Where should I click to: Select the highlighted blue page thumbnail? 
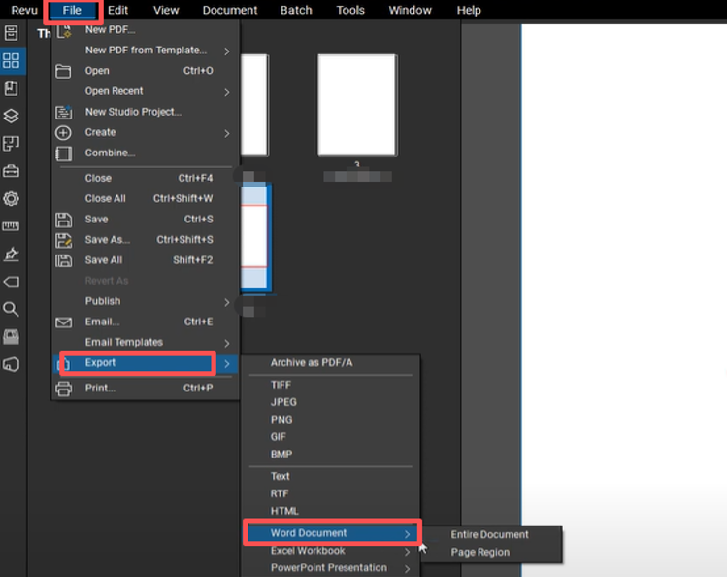pyautogui.click(x=255, y=237)
